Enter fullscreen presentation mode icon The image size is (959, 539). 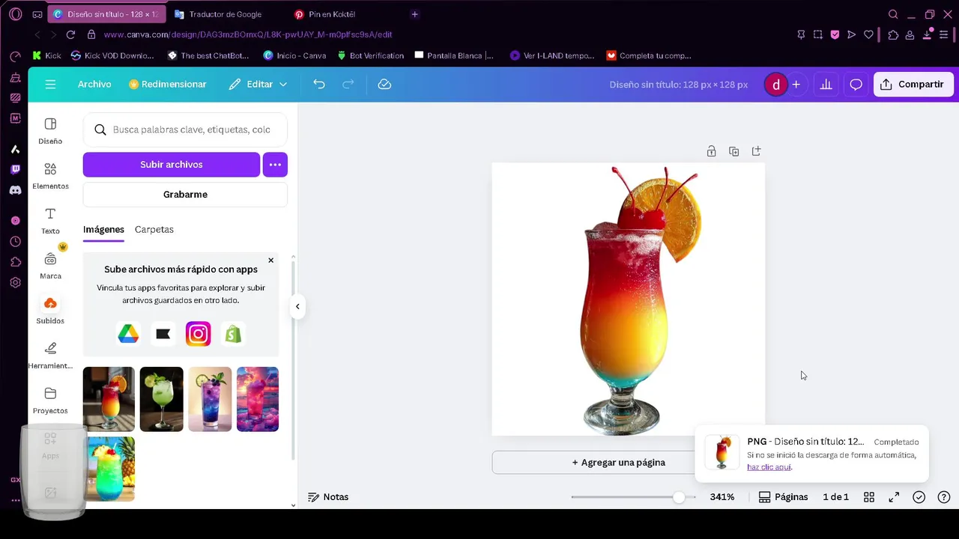[x=894, y=497]
